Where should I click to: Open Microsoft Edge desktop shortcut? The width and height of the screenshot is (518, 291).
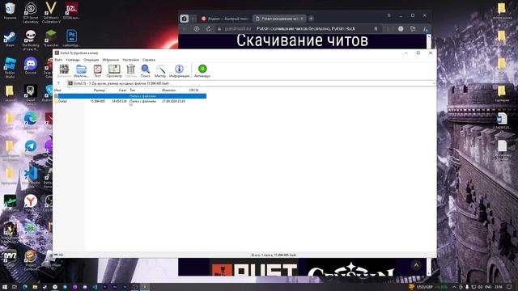point(31,123)
